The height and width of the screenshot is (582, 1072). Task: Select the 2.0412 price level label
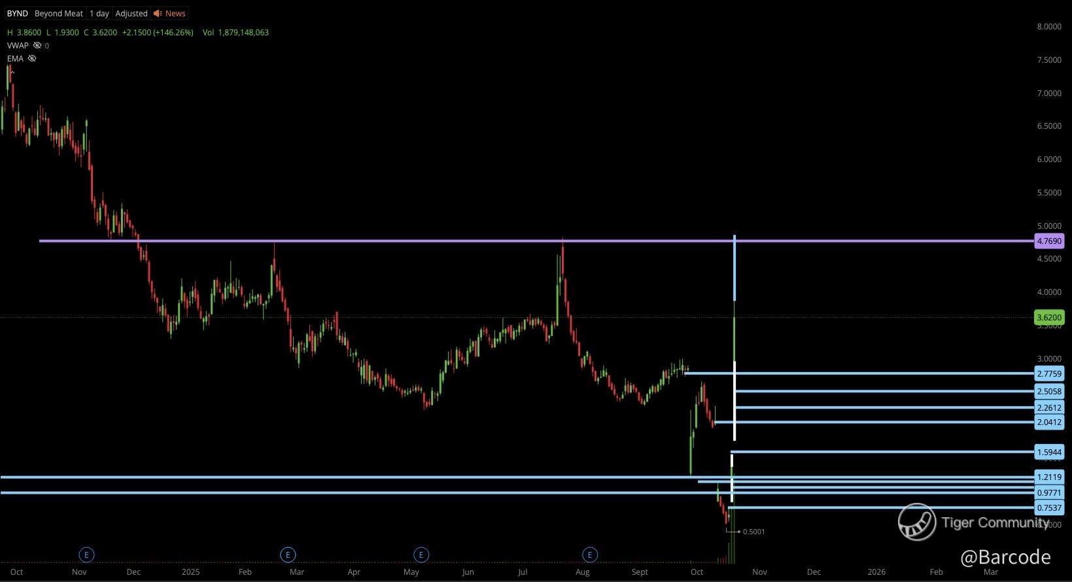pyautogui.click(x=1049, y=422)
